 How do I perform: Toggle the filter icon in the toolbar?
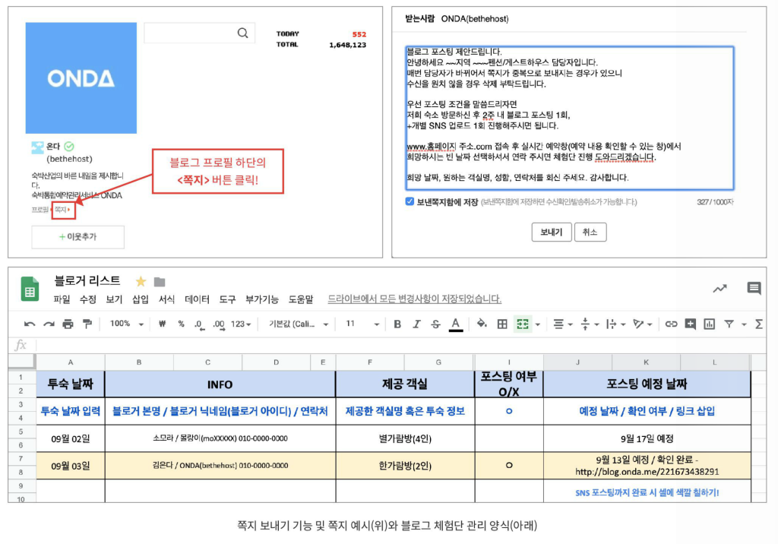tap(729, 324)
